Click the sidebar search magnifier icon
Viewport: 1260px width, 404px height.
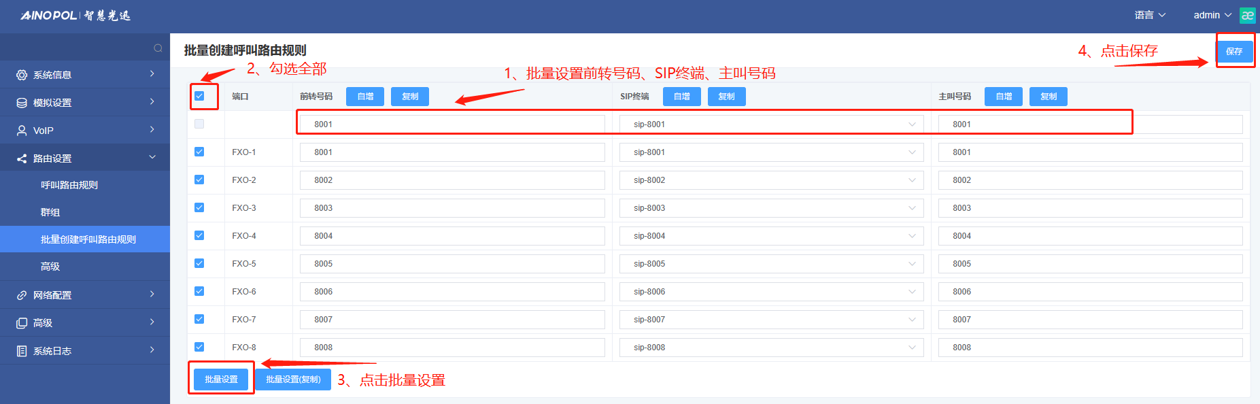(158, 48)
